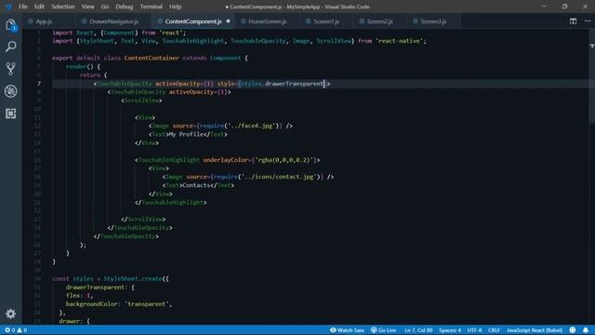Switch to the DrawerNavigator.js tab
The width and height of the screenshot is (595, 335).
(x=113, y=21)
